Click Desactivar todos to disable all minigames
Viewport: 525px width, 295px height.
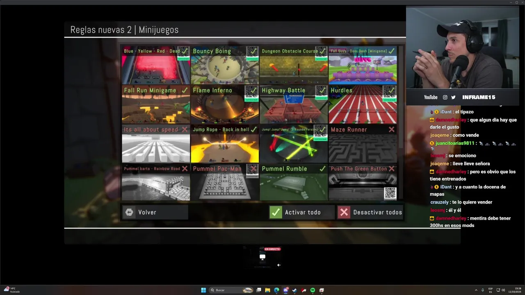(370, 212)
